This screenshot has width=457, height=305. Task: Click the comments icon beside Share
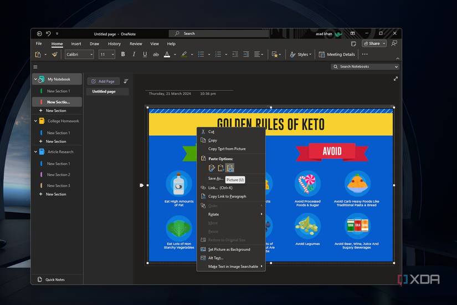click(x=394, y=43)
